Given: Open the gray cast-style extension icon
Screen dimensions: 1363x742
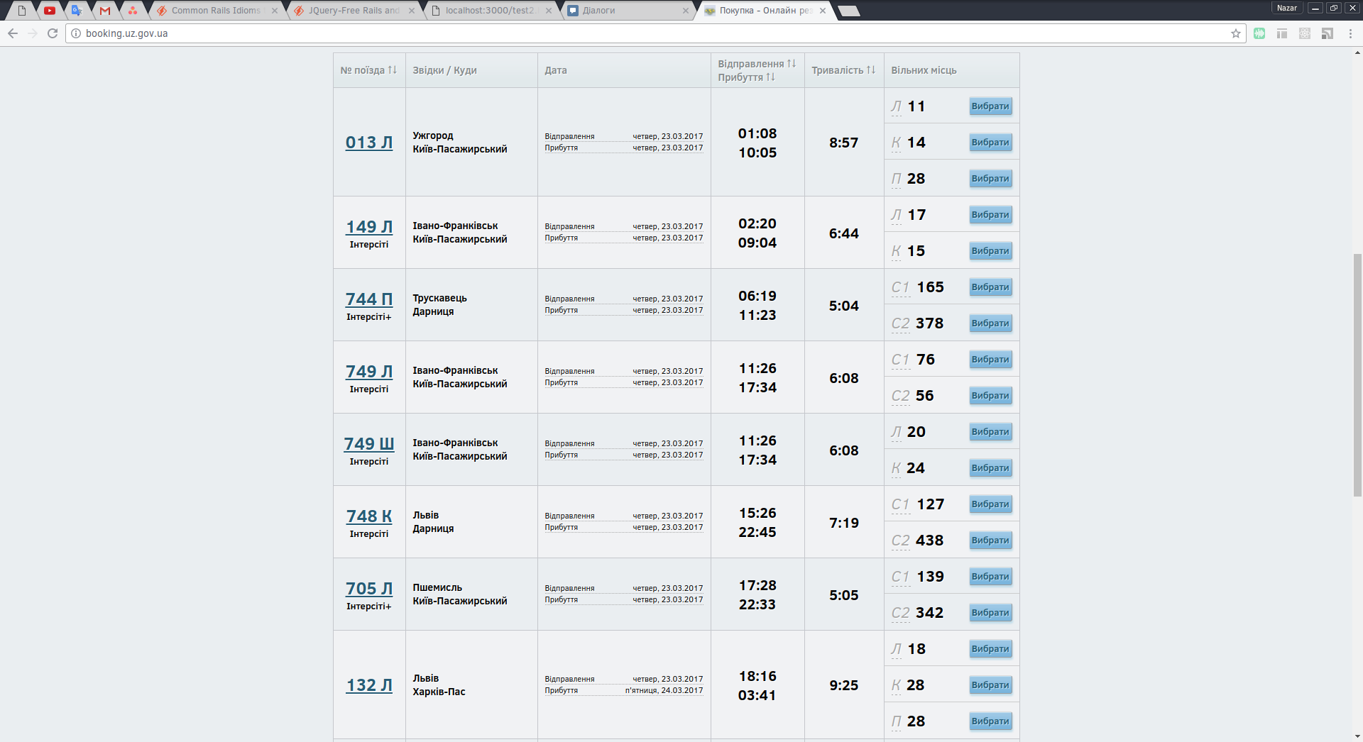Looking at the screenshot, I should tap(1328, 33).
